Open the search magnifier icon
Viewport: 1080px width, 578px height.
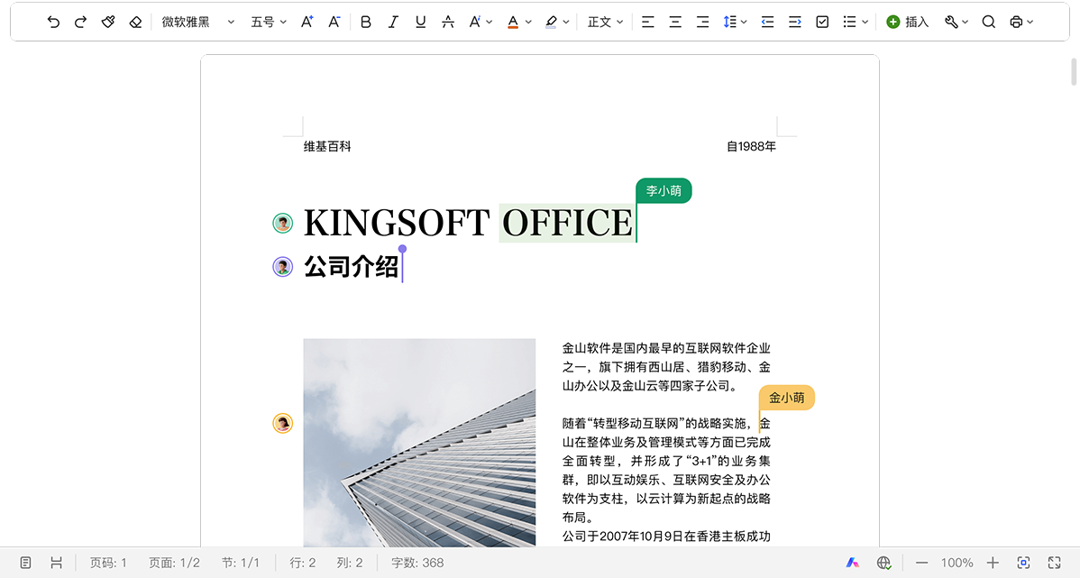(x=988, y=22)
